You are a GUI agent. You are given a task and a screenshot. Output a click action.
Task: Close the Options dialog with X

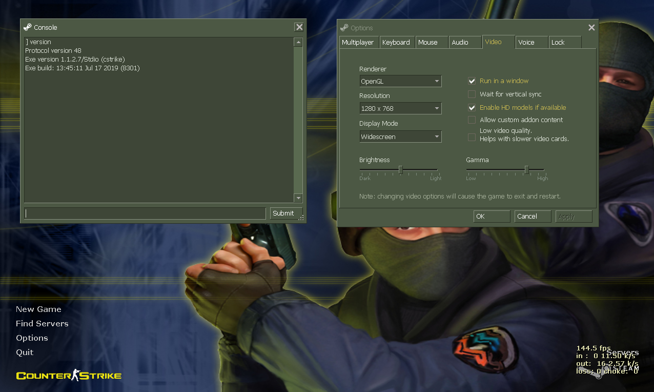591,28
